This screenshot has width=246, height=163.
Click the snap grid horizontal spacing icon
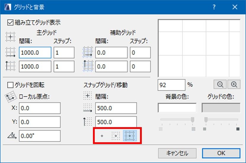(x=88, y=108)
